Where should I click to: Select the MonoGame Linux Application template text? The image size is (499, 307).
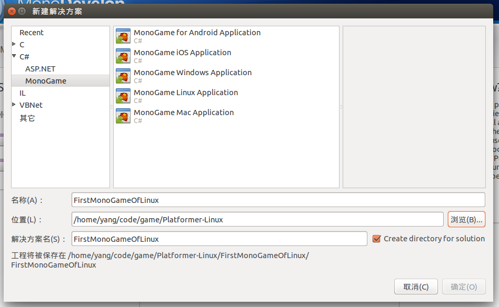[x=186, y=93]
